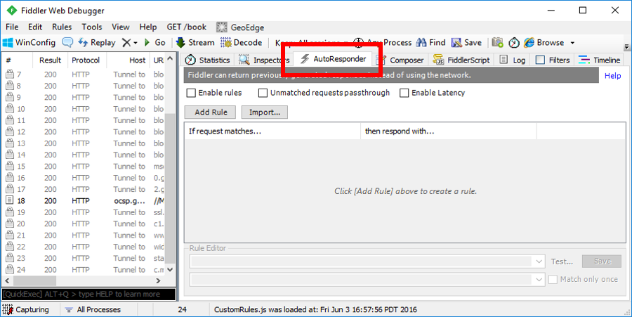Click lock icon of session 12

pyautogui.click(x=10, y=131)
